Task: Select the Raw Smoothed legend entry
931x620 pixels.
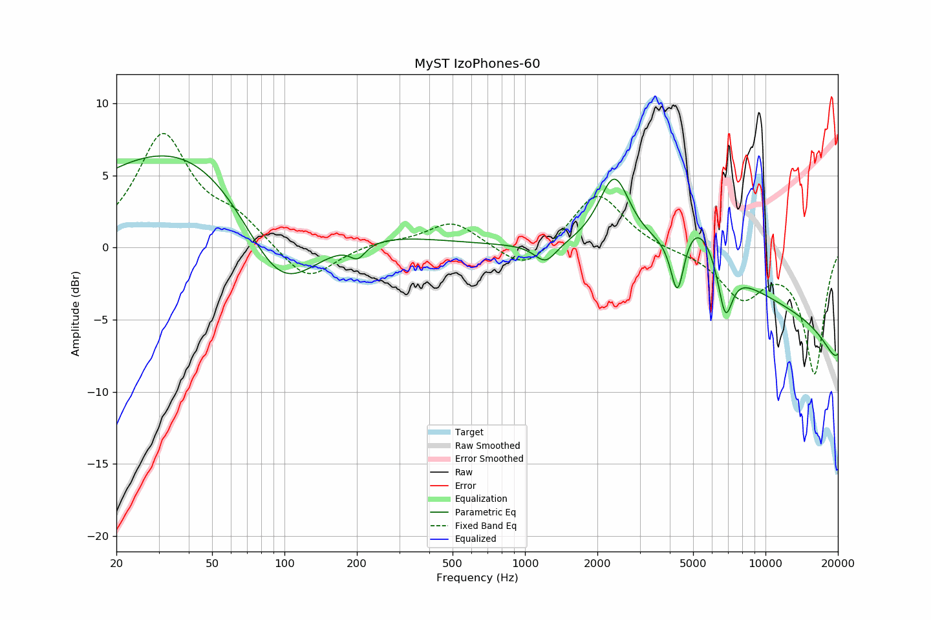Action: click(474, 446)
